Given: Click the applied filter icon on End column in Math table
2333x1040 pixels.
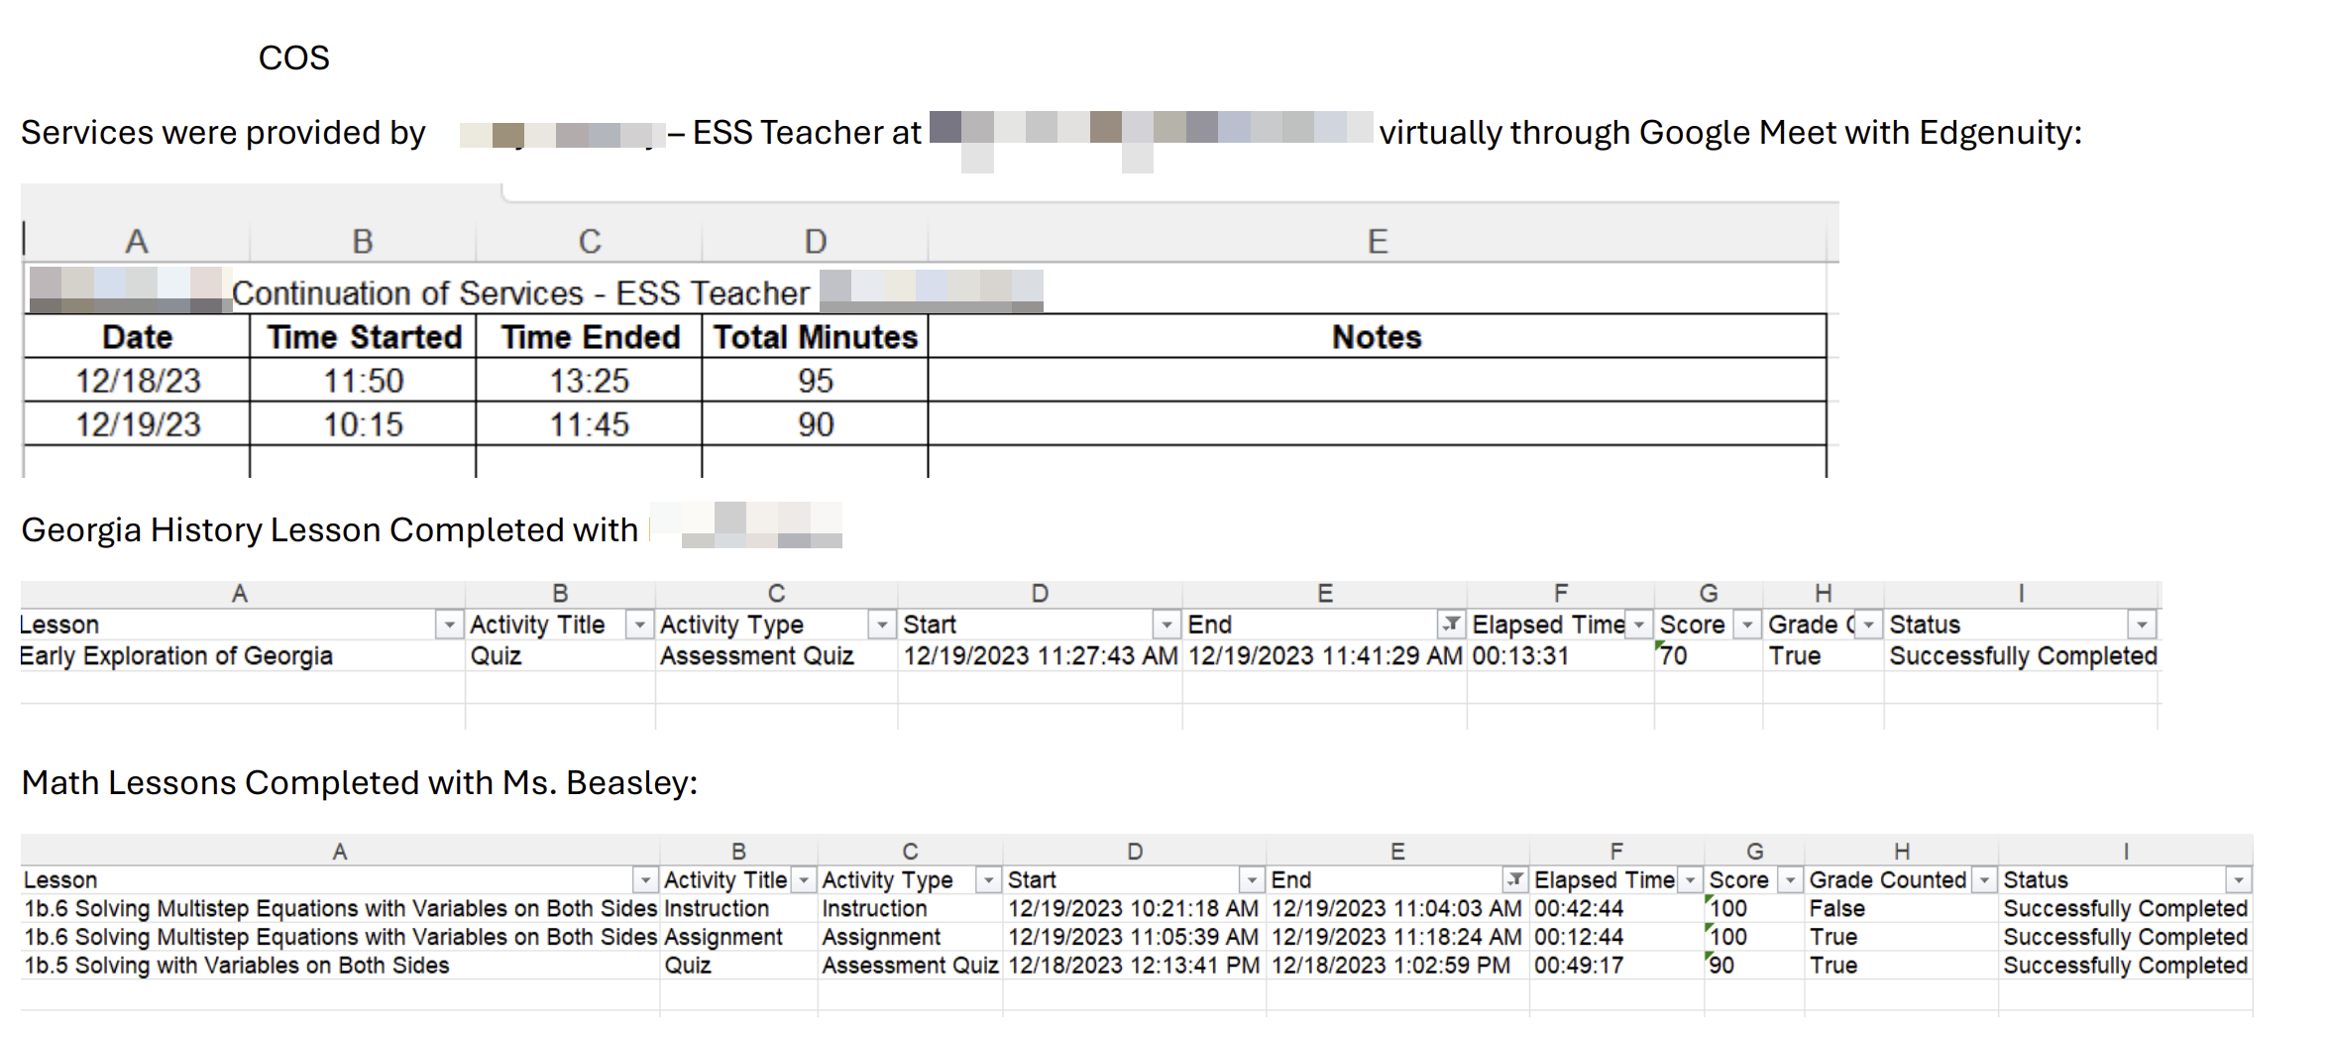Looking at the screenshot, I should (1514, 879).
